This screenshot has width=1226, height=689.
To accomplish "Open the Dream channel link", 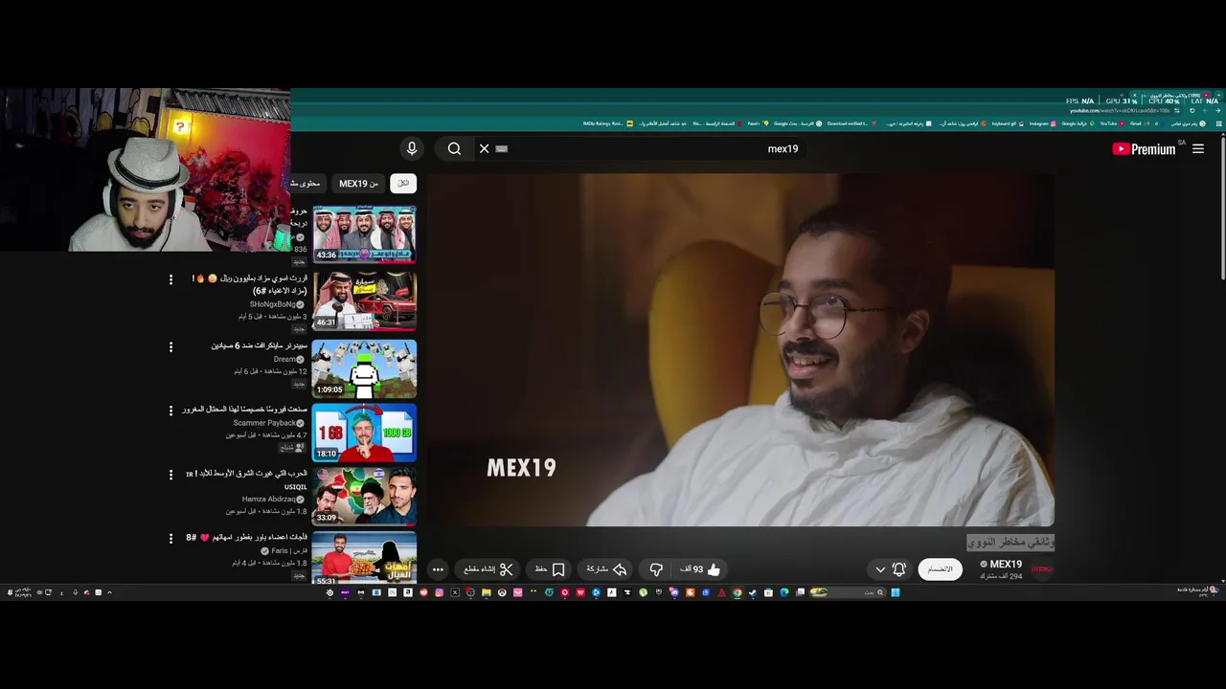I will 284,359.
